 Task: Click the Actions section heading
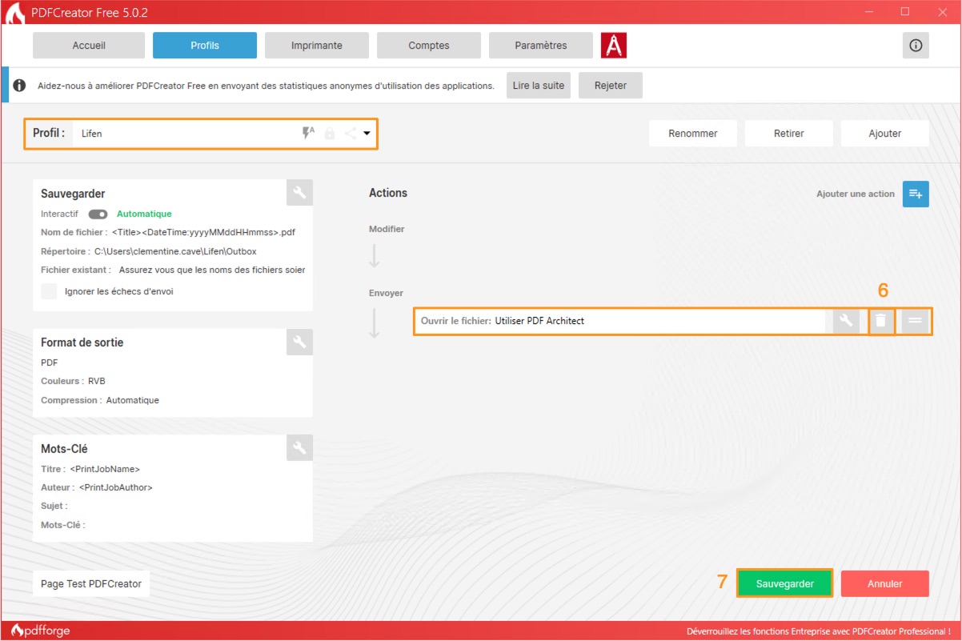pyautogui.click(x=388, y=193)
